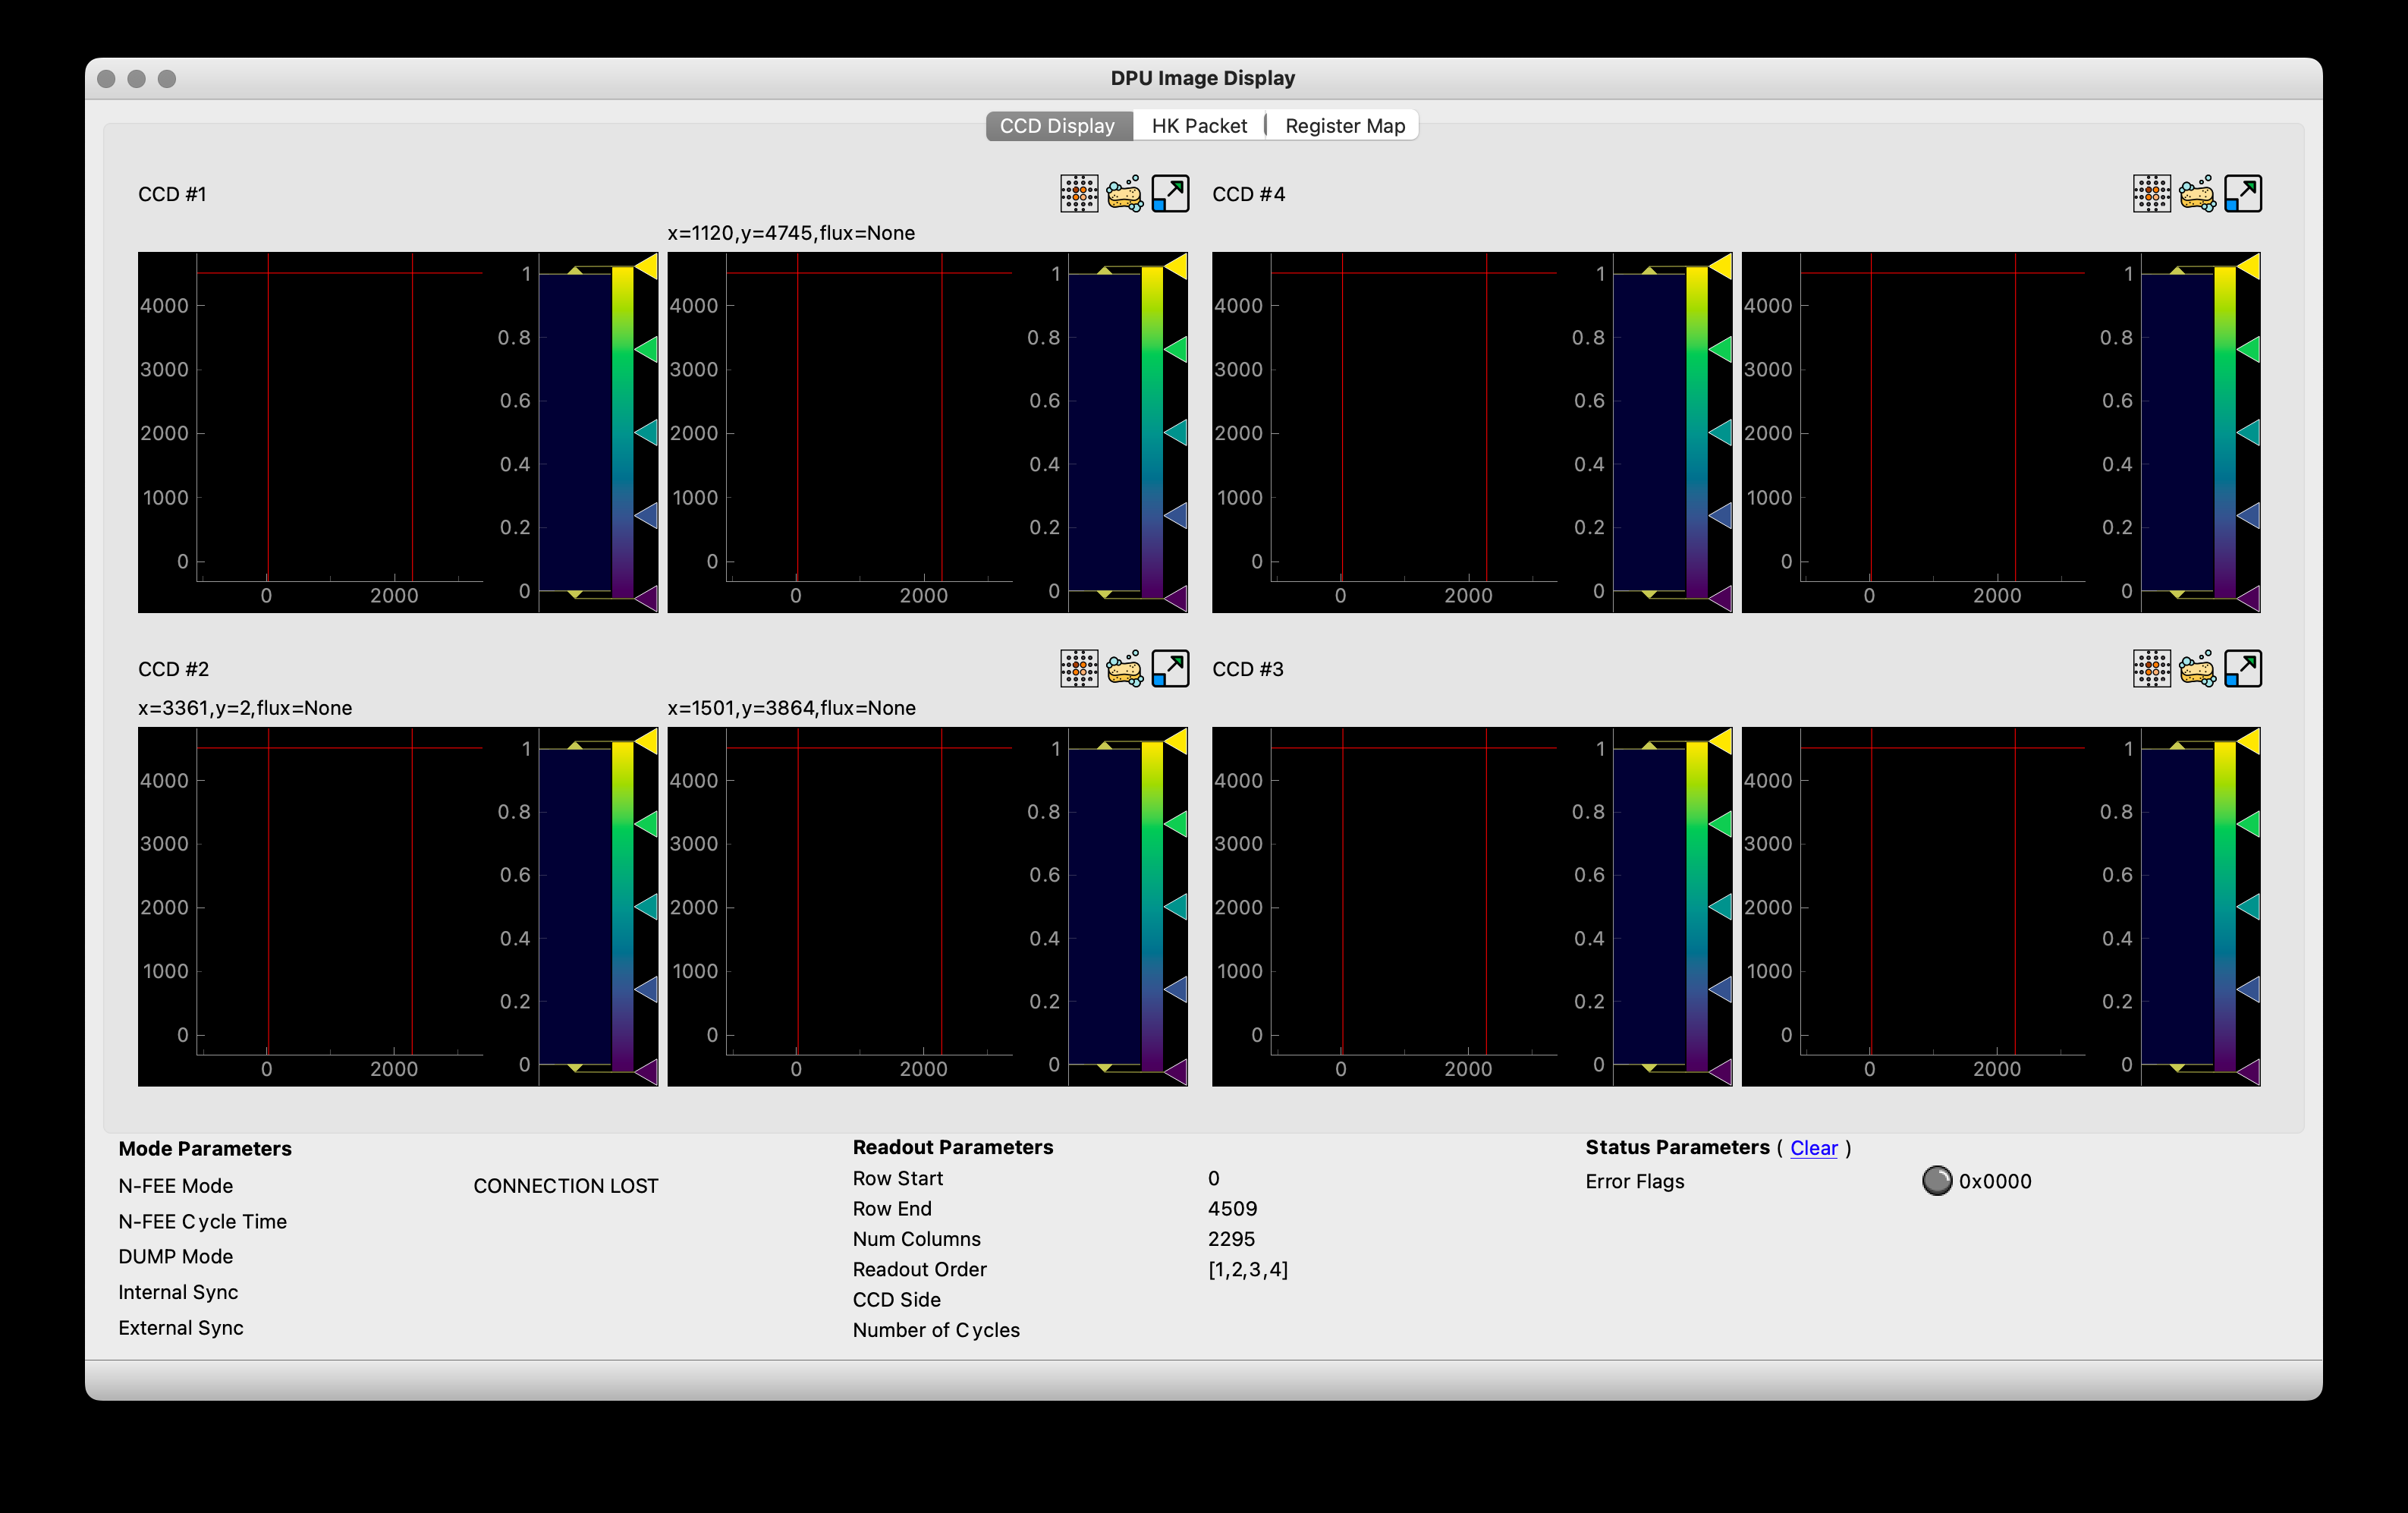The image size is (2408, 1513).
Task: Select green gradient tick on CCD #2 left colorbar
Action: [646, 825]
